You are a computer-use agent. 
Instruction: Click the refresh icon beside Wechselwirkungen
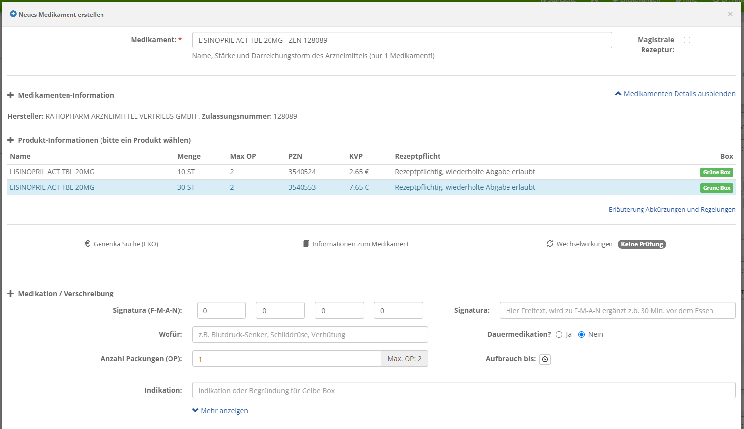(x=550, y=244)
